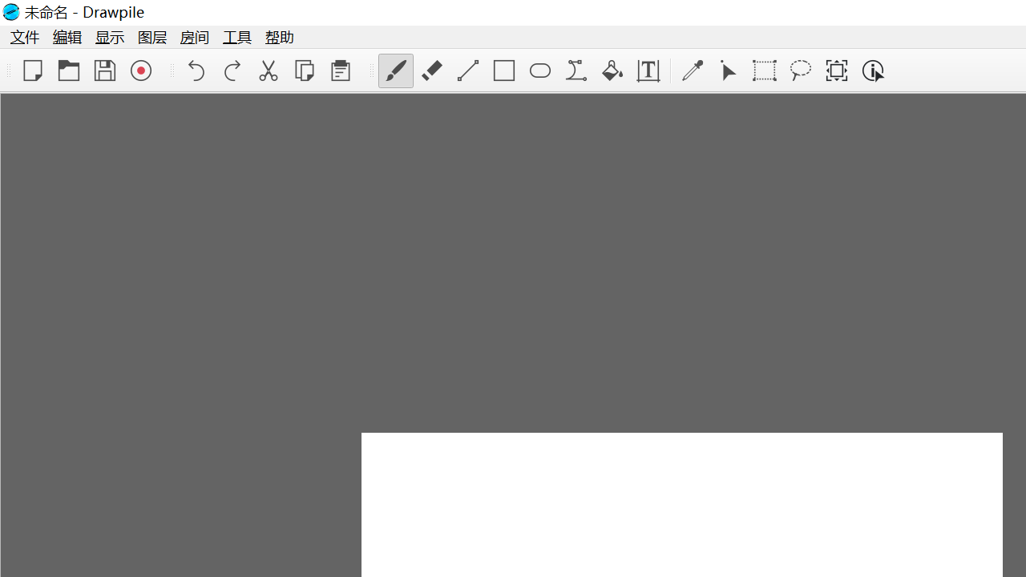Switch to the Eraser tool
Screen dimensions: 1026x577
[432, 71]
